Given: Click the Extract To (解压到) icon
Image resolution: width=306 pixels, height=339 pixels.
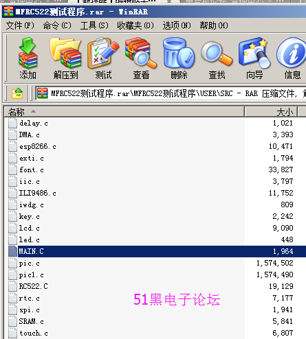Looking at the screenshot, I should pos(65,53).
